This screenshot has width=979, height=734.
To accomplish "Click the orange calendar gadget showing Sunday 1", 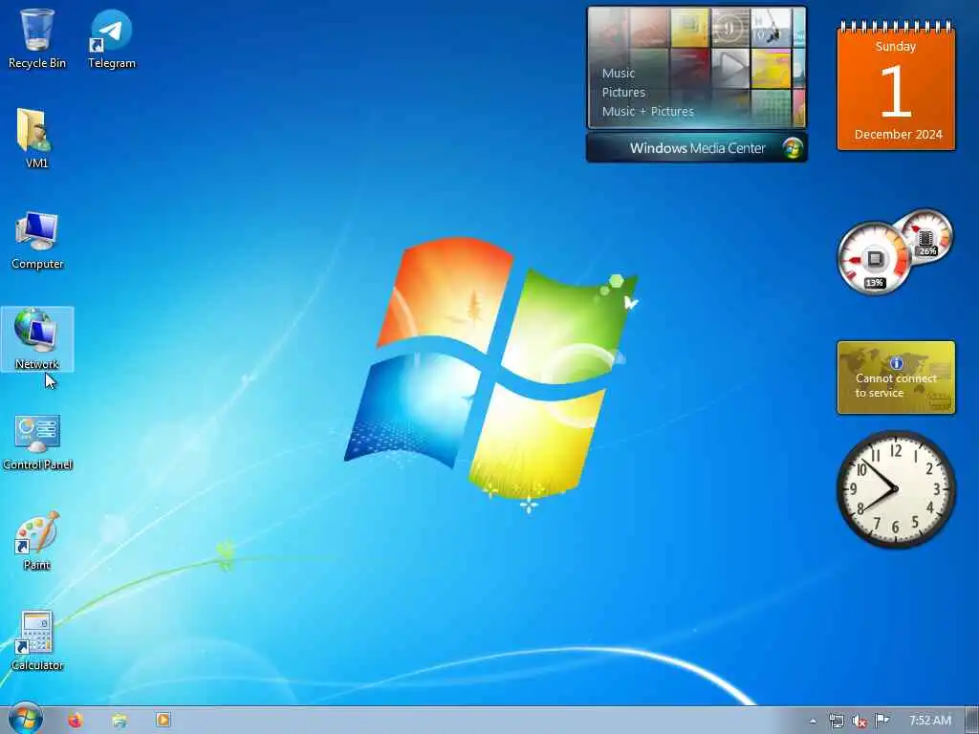I will [x=896, y=86].
